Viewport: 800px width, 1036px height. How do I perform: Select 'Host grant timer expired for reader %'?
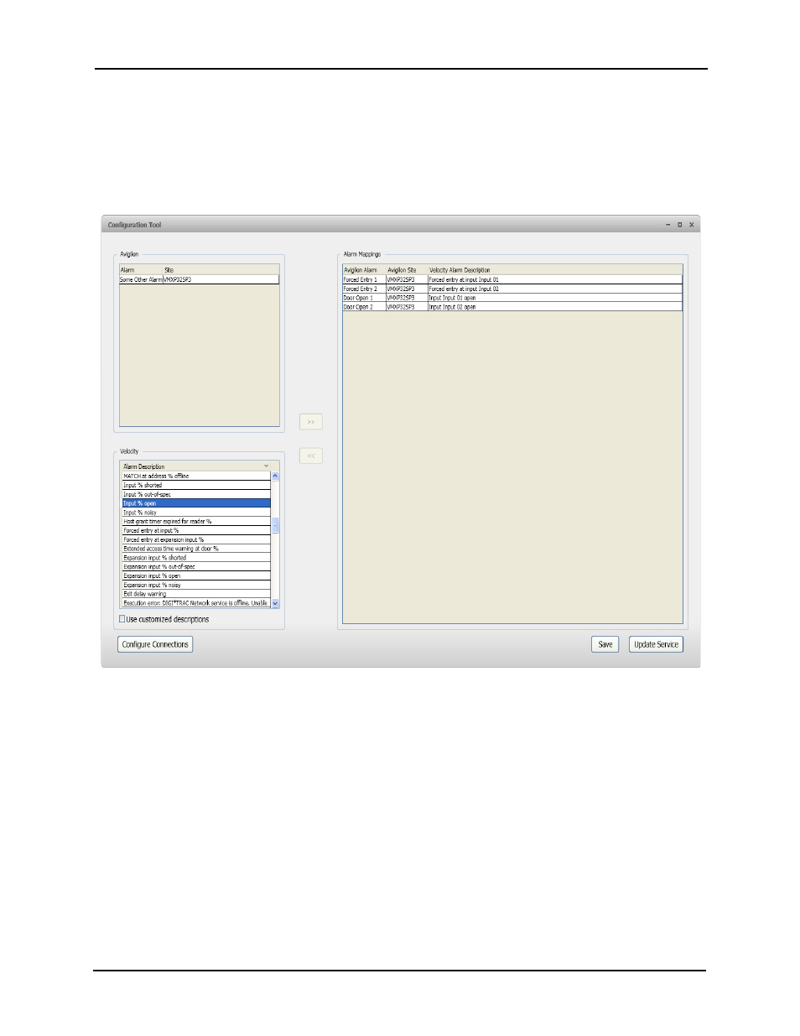[x=195, y=521]
